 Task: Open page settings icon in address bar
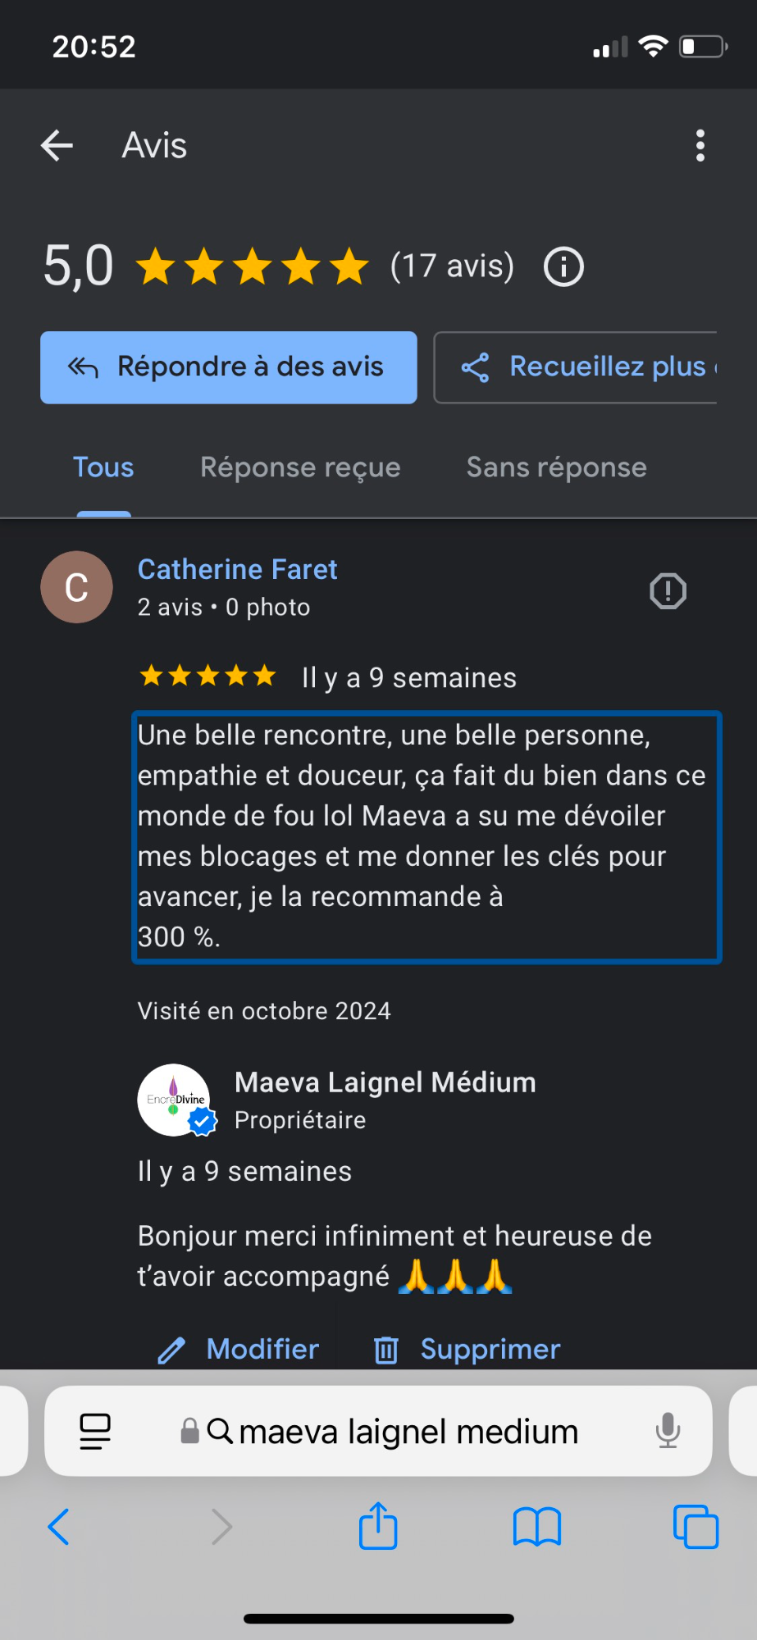(95, 1432)
